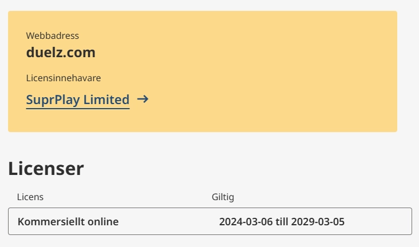Image resolution: width=419 pixels, height=247 pixels.
Task: Click the word "SuprPlay" in the holder link
Action: (53, 99)
